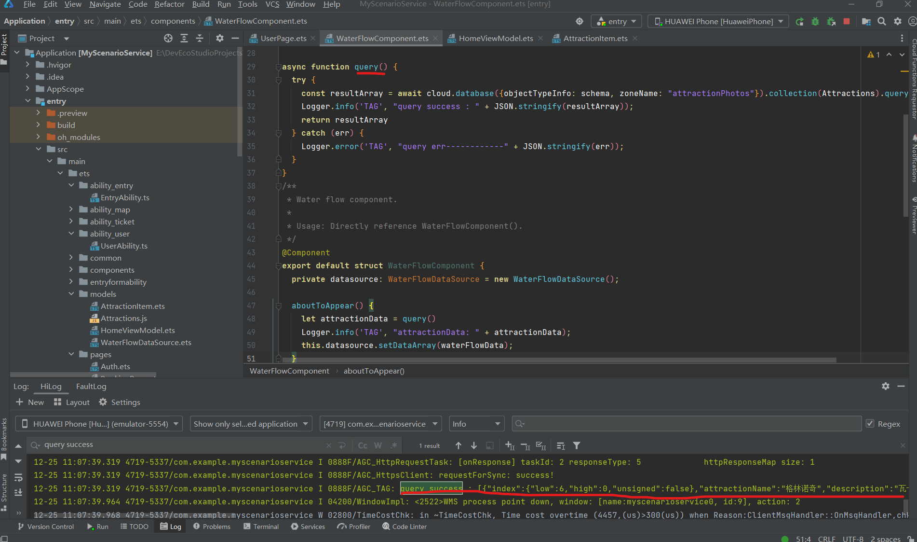Toggle regex (.*) option in log search
The image size is (917, 542).
pyautogui.click(x=394, y=445)
